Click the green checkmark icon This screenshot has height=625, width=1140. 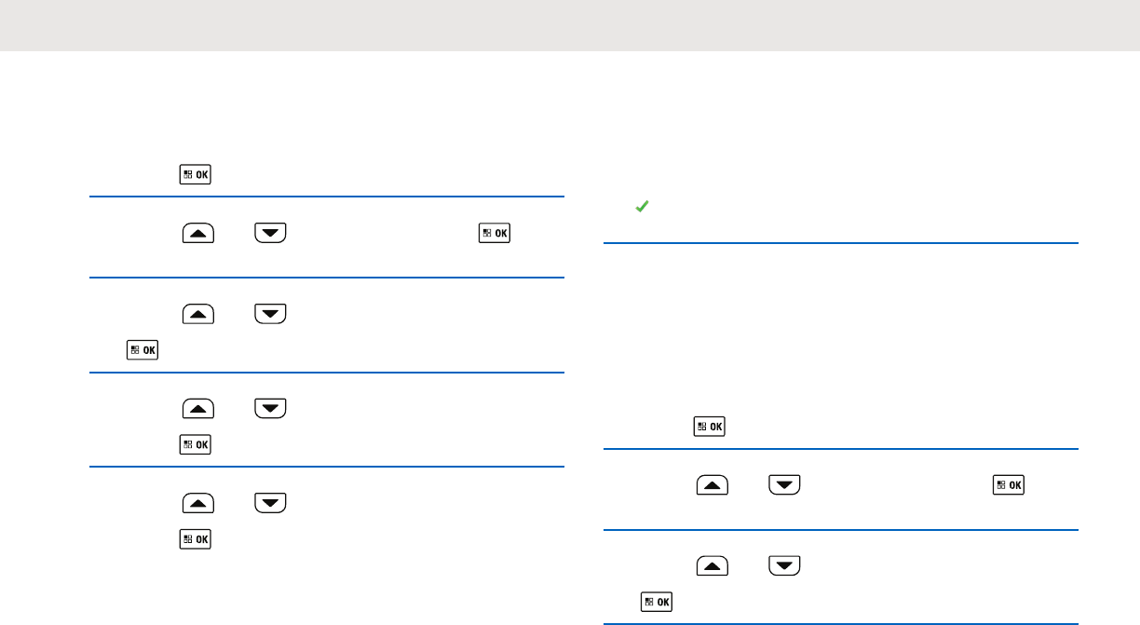641,211
